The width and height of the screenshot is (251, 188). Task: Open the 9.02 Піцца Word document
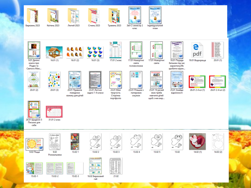click(x=34, y=144)
